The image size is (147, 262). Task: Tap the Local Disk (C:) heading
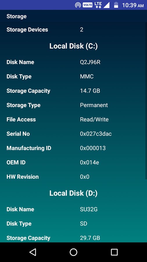pyautogui.click(x=73, y=46)
